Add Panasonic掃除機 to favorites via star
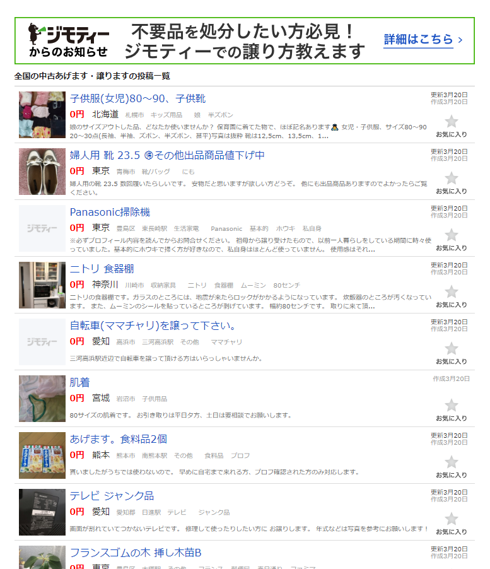This screenshot has height=569, width=490. click(x=451, y=235)
